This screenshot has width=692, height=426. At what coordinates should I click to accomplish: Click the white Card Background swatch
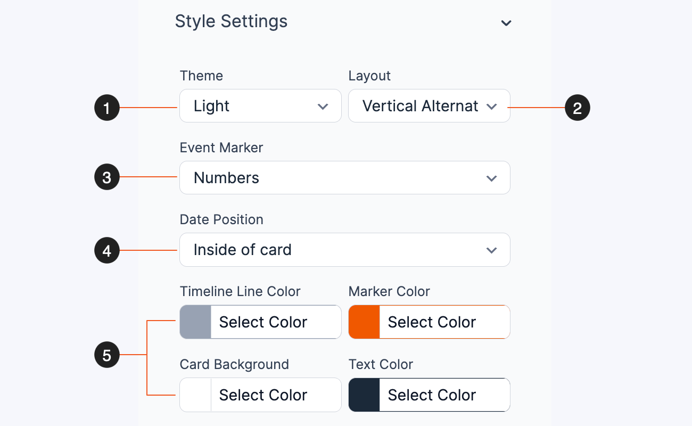coord(195,395)
